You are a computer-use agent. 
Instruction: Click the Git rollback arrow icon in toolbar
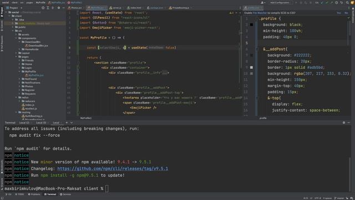coord(342,2)
